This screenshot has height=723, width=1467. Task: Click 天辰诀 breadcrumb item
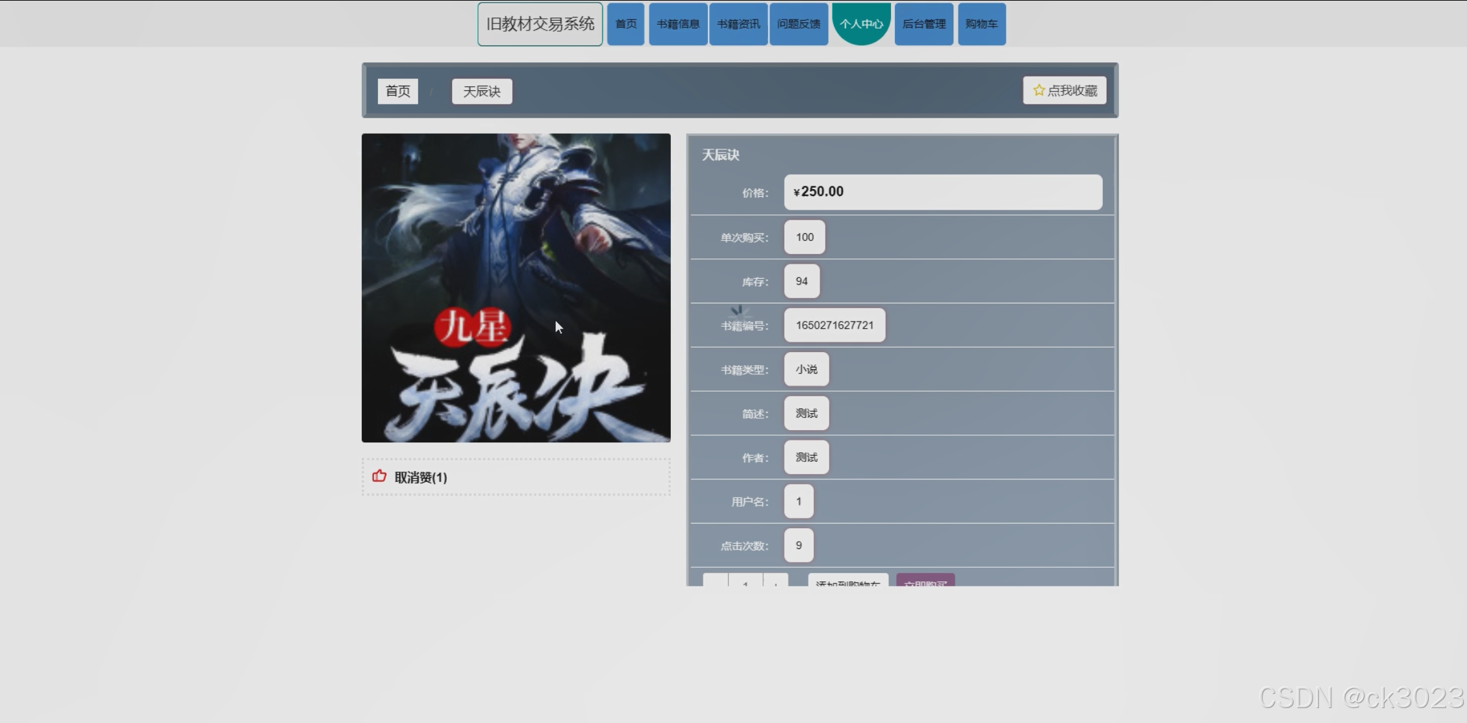(x=481, y=91)
